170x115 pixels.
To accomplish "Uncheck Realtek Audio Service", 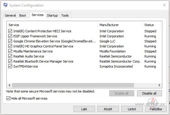I will click(10, 56).
